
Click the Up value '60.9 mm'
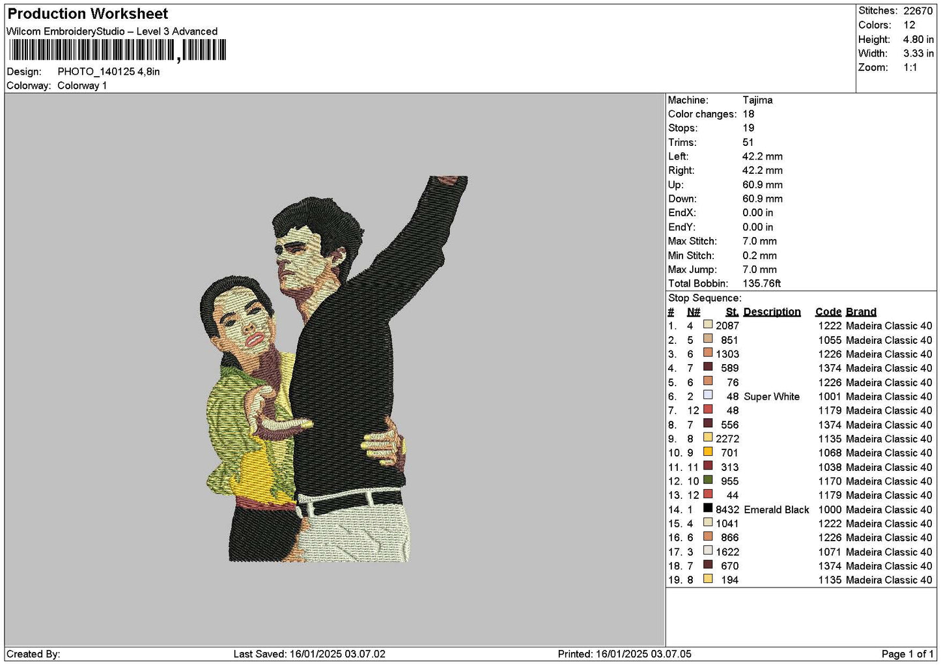(763, 185)
